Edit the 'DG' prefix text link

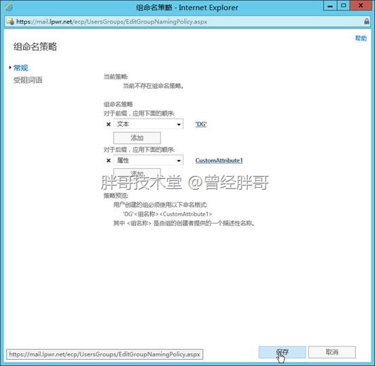(201, 124)
